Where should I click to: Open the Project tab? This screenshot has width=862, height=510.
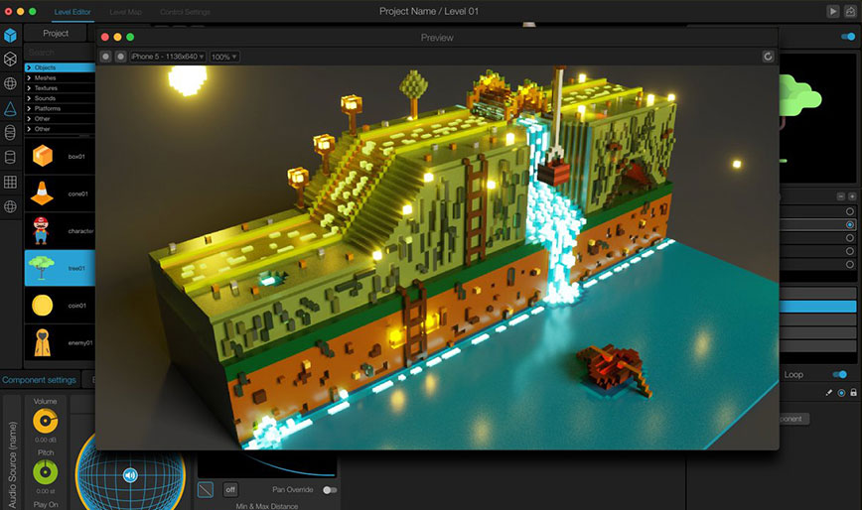56,33
